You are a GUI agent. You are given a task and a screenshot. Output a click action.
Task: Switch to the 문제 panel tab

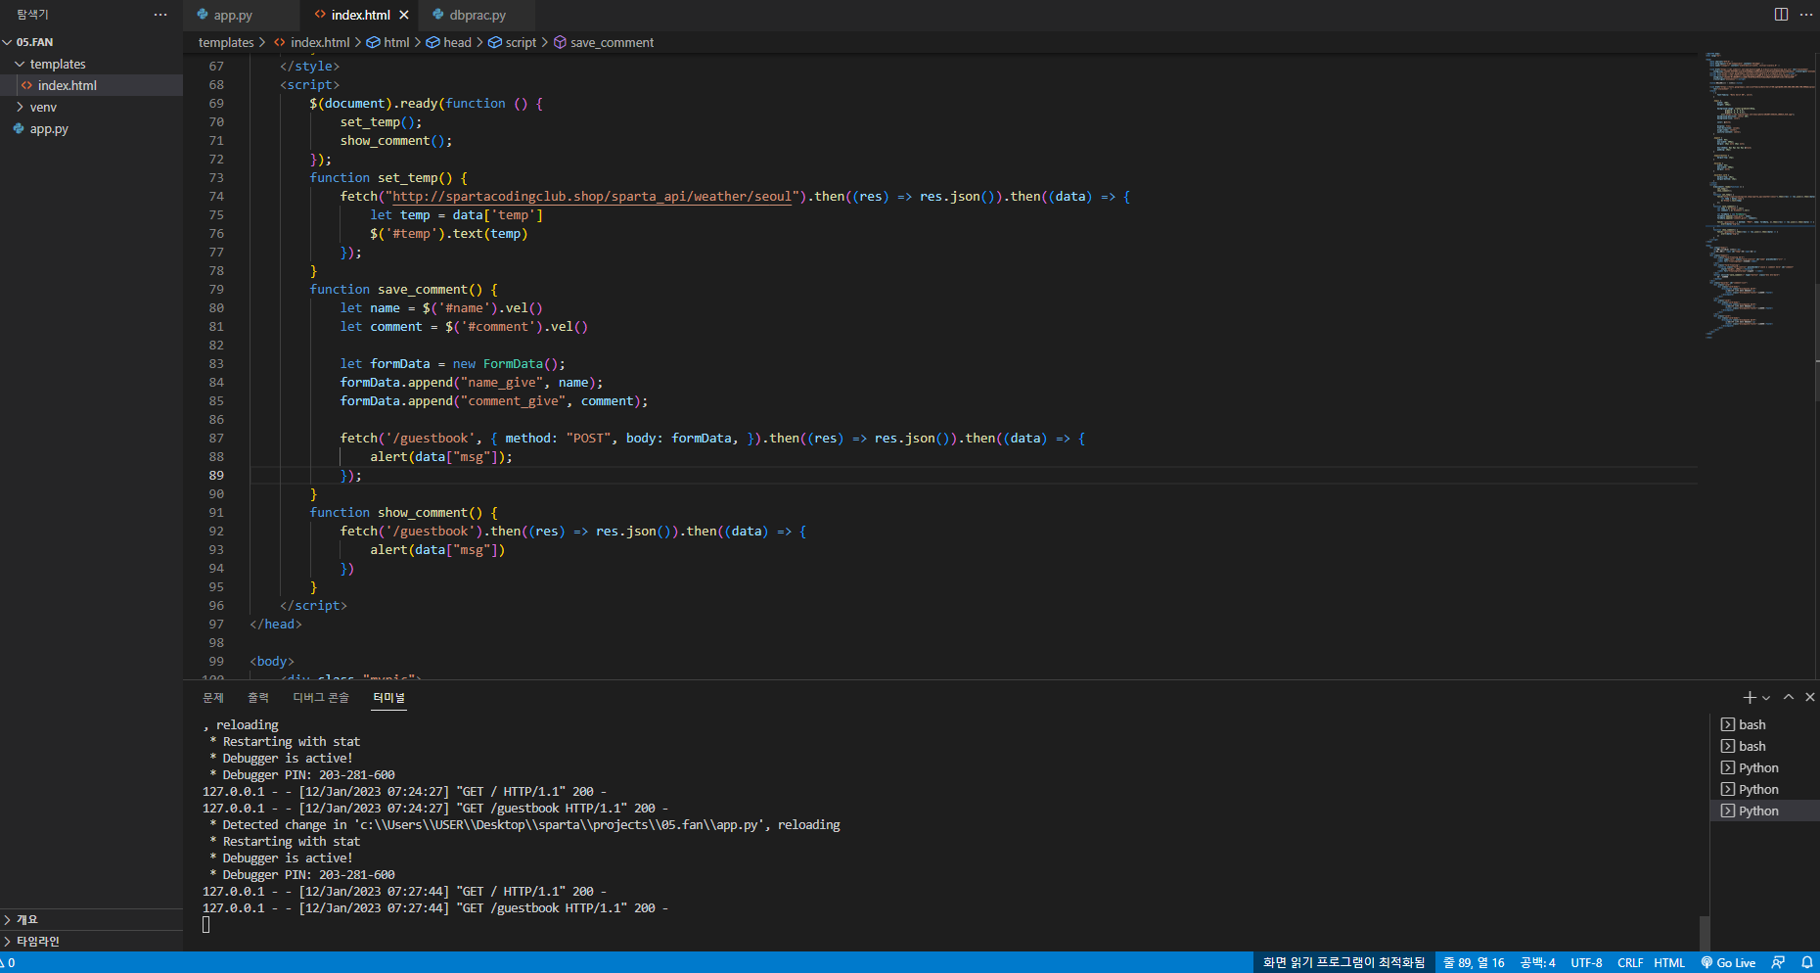pyautogui.click(x=213, y=697)
